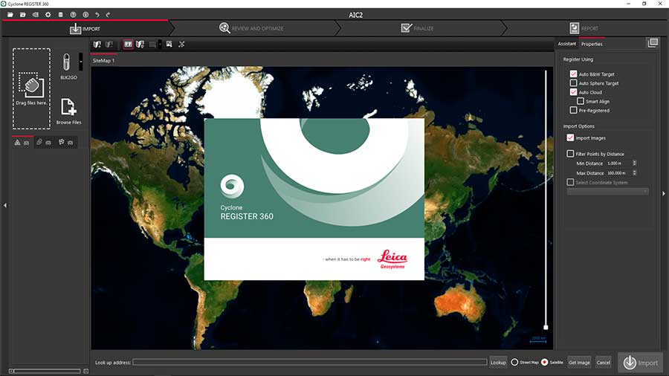Open the third cluster icon tab
669x376 pixels.
tap(65, 143)
